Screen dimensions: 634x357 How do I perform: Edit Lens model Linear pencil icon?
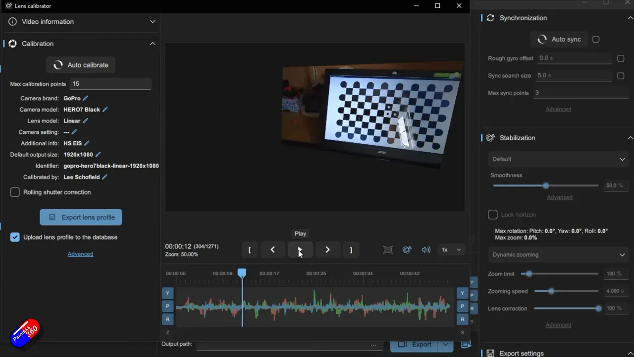tap(86, 120)
